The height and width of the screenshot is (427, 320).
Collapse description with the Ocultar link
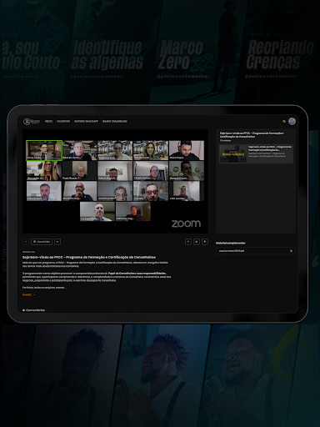tap(28, 294)
